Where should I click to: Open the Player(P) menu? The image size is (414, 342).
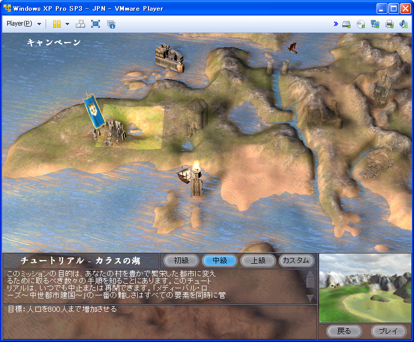[24, 24]
